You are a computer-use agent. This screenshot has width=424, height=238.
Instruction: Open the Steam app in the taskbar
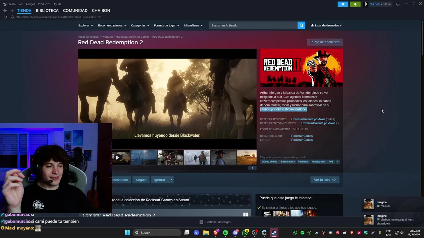(274, 233)
